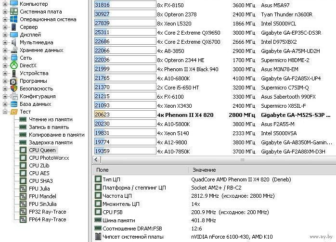Click the Программы icon

(13, 81)
